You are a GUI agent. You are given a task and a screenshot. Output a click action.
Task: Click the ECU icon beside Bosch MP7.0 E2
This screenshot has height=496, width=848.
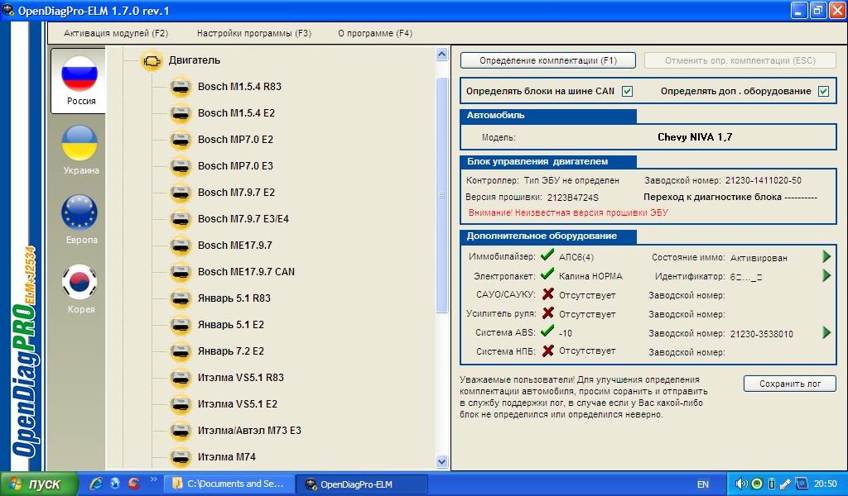tap(181, 140)
